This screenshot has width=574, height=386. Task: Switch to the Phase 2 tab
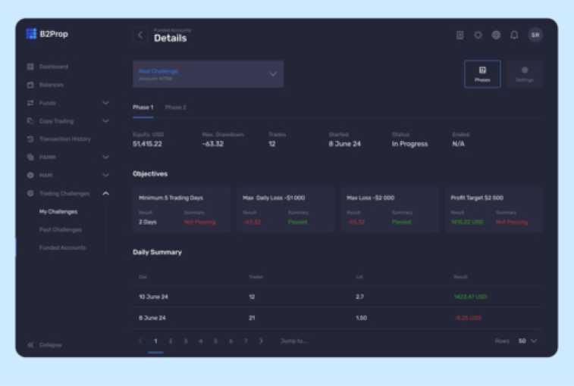(175, 107)
